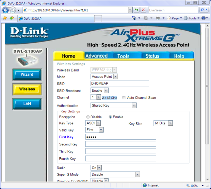Click the scrollbar up arrow
This screenshot has width=211, height=189.
207,26
